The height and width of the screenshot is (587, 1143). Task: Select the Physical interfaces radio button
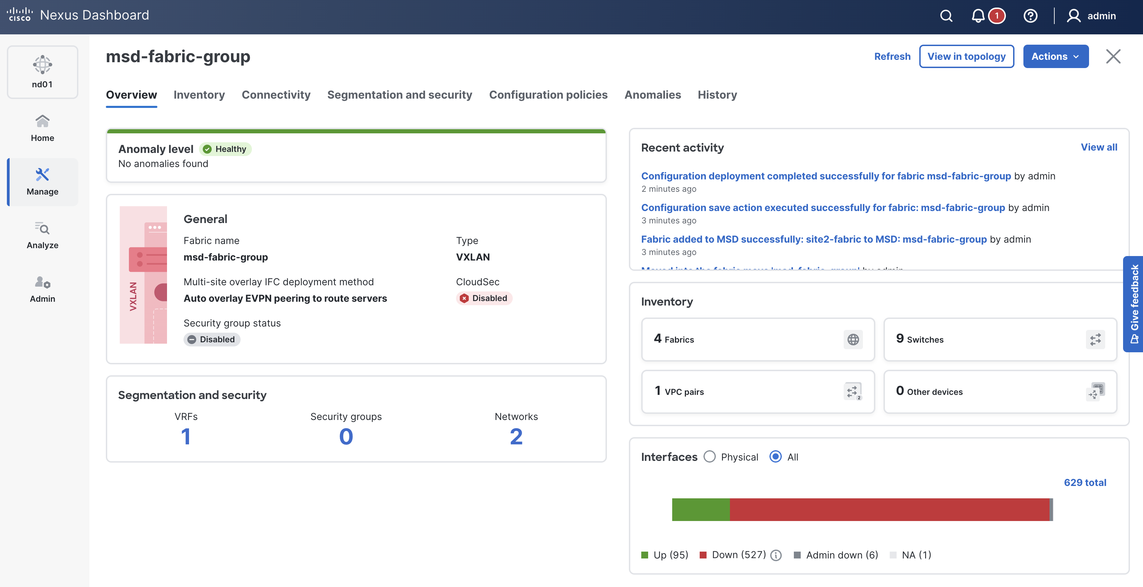click(x=710, y=456)
